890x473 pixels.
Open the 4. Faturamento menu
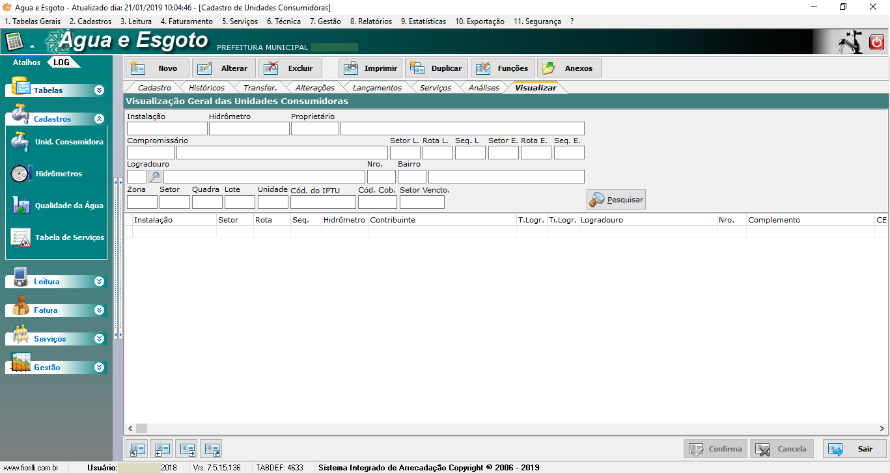click(186, 21)
